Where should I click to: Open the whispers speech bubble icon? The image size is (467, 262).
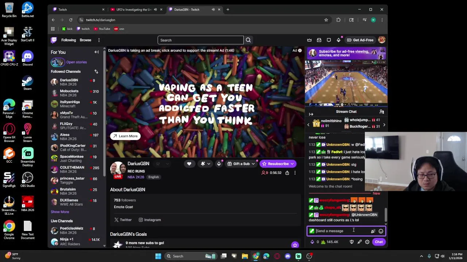(329, 40)
